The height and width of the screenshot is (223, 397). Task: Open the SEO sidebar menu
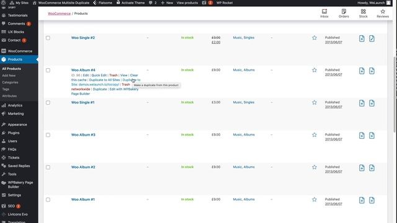(11, 206)
